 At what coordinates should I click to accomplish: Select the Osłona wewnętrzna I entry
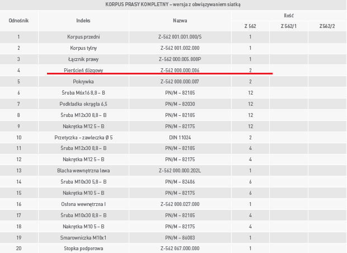tap(83, 204)
